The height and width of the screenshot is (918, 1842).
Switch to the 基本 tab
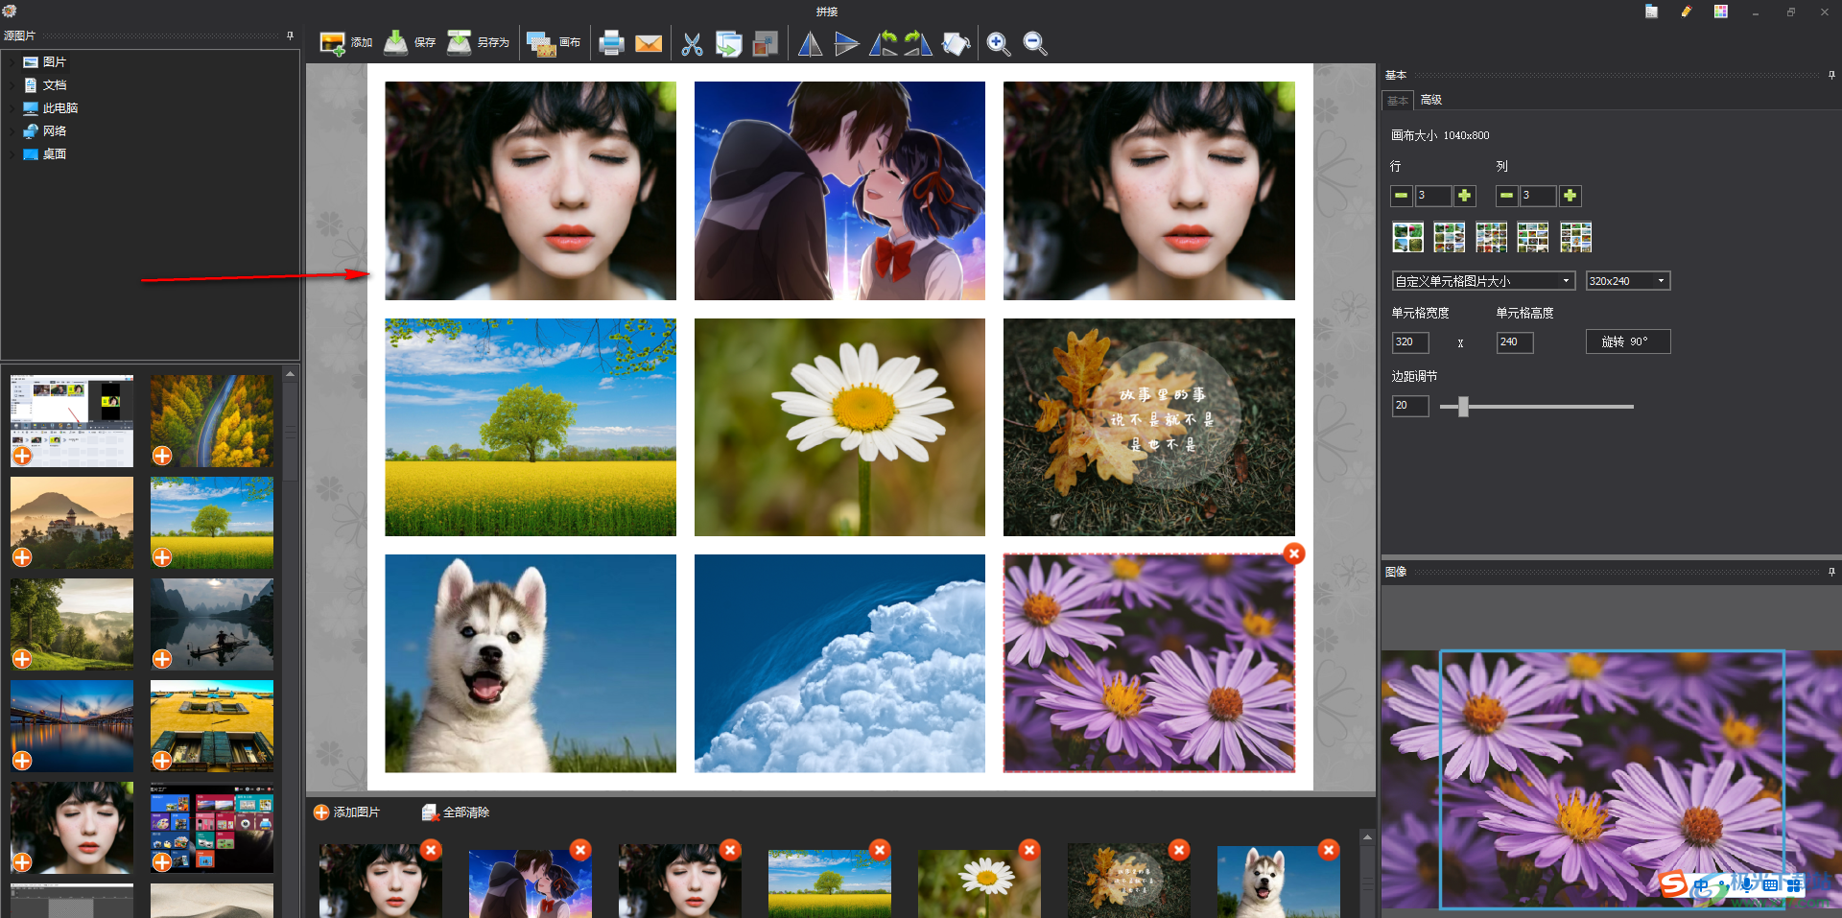pos(1398,100)
